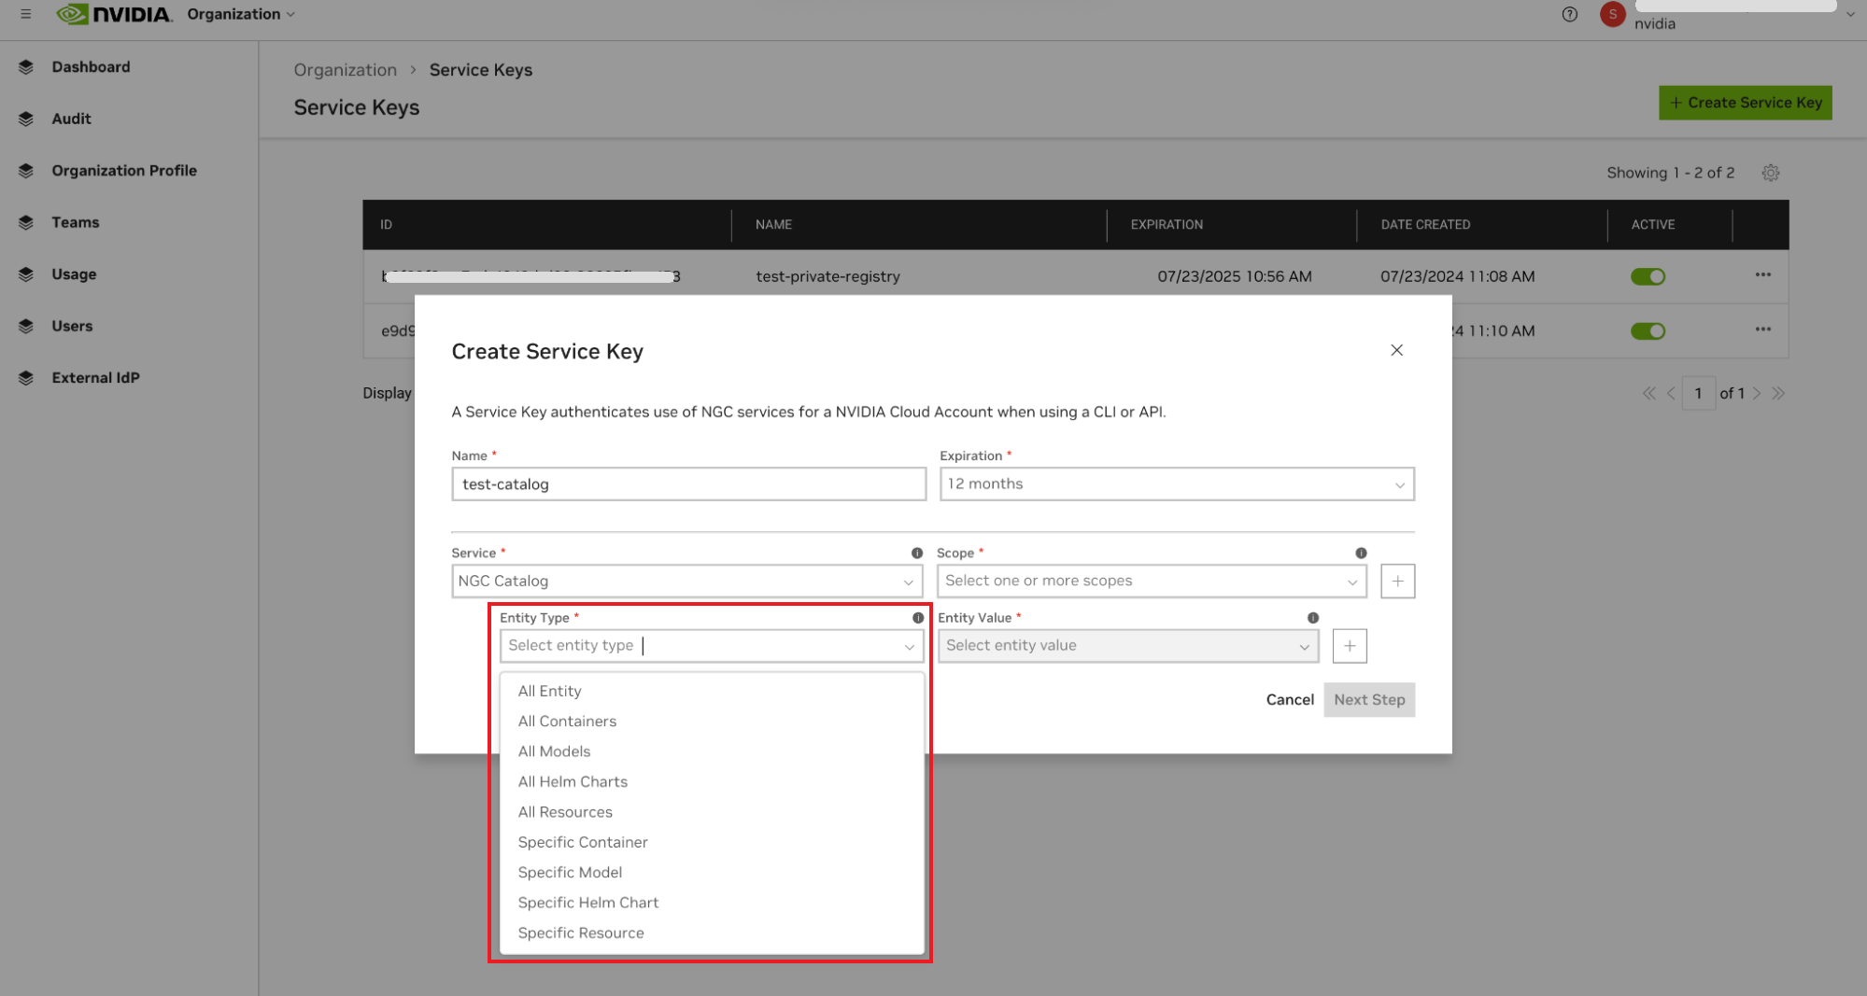1867x996 pixels.
Task: Open actions menu for the second key row
Action: (x=1763, y=329)
